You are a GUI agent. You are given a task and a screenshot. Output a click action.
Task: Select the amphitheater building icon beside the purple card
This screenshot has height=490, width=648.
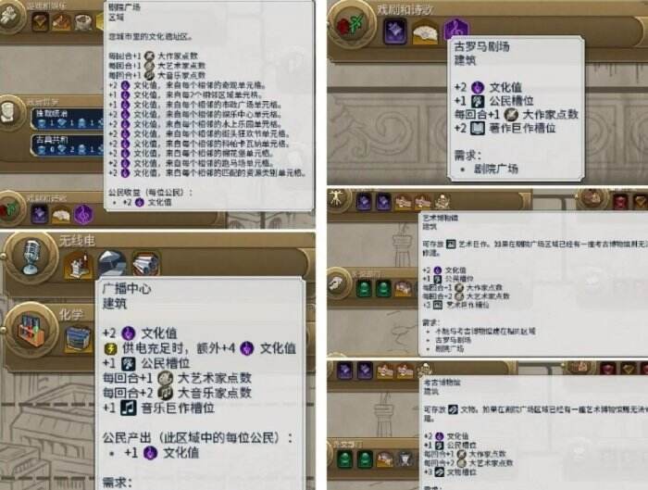(x=426, y=32)
